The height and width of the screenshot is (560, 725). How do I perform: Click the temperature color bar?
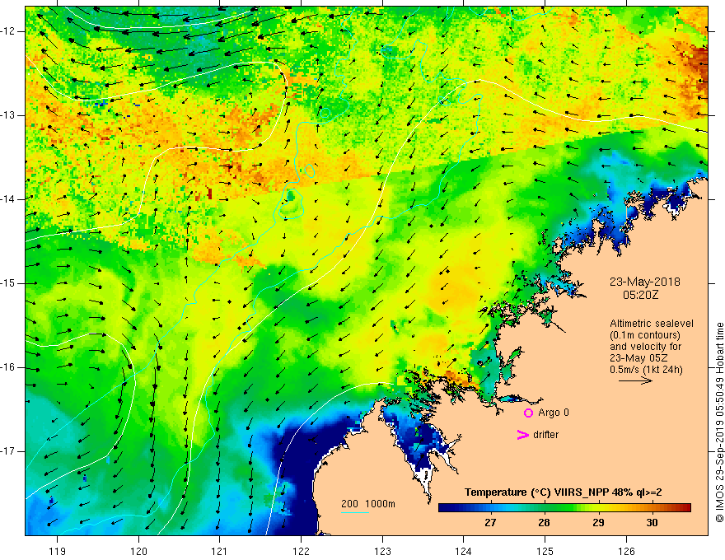pos(564,508)
